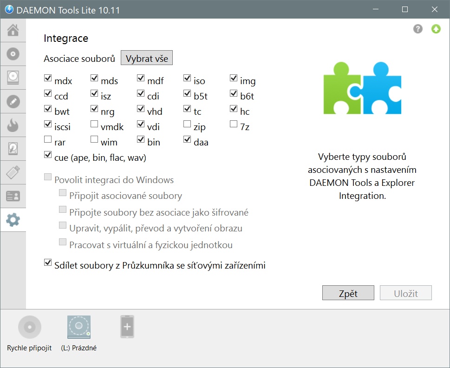Click the DAEMON Tools title bar logo
Viewport: 450px width, 368px height.
tap(9, 9)
